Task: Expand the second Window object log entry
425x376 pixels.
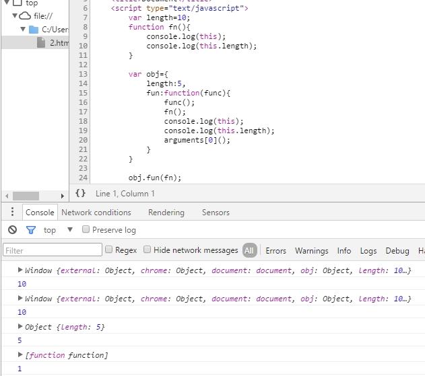Action: click(20, 298)
